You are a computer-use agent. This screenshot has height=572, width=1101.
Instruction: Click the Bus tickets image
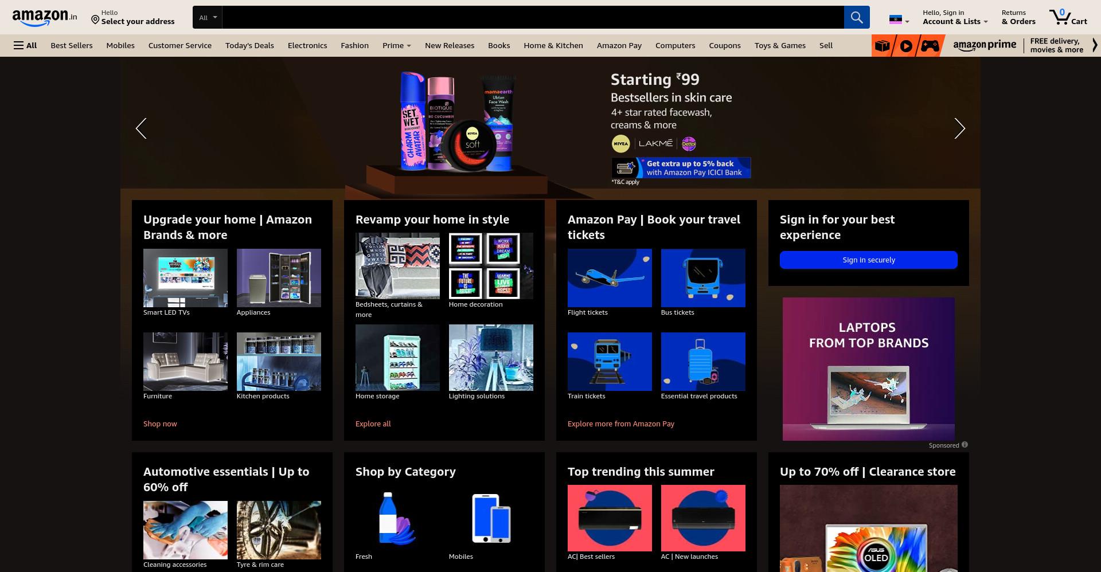703,278
